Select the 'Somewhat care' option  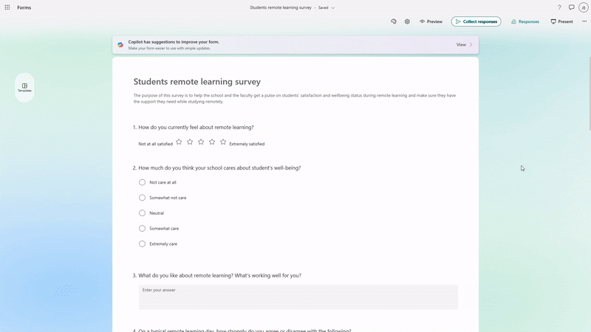[142, 229]
